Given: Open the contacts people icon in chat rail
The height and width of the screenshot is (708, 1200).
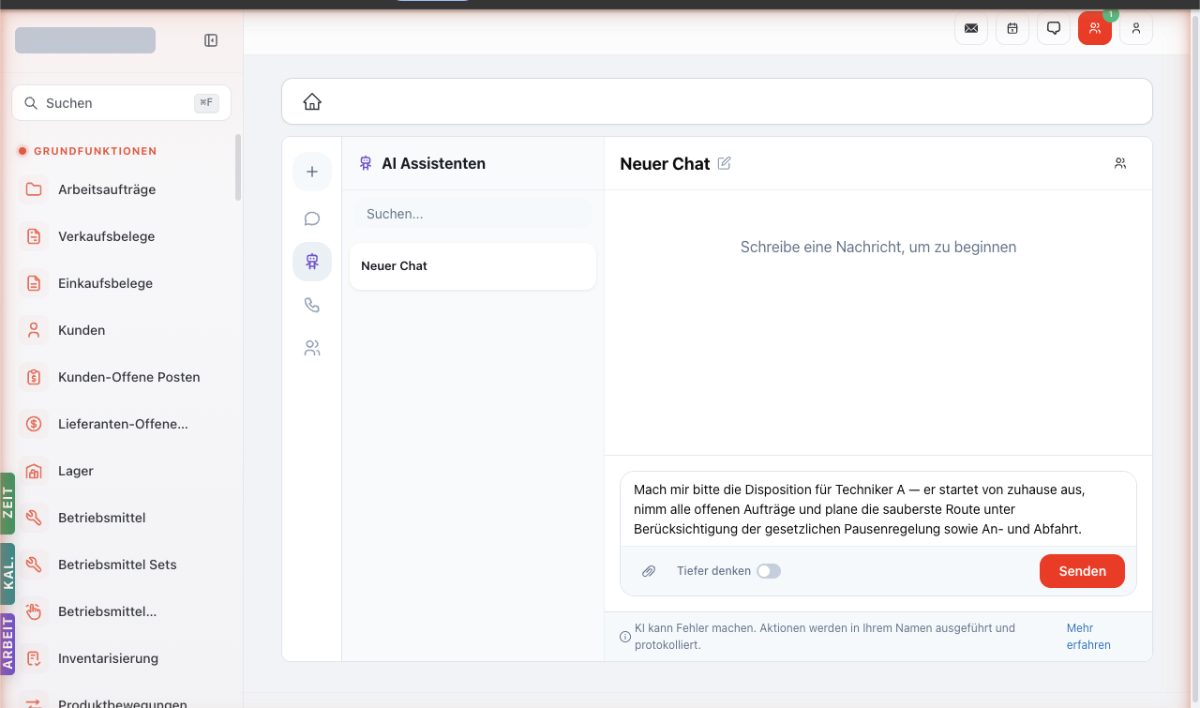Looking at the screenshot, I should click(x=312, y=348).
